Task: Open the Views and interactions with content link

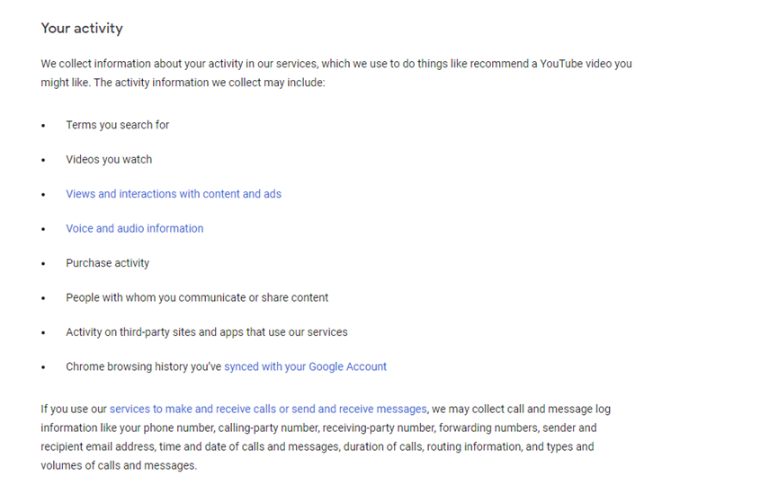Action: pos(174,194)
